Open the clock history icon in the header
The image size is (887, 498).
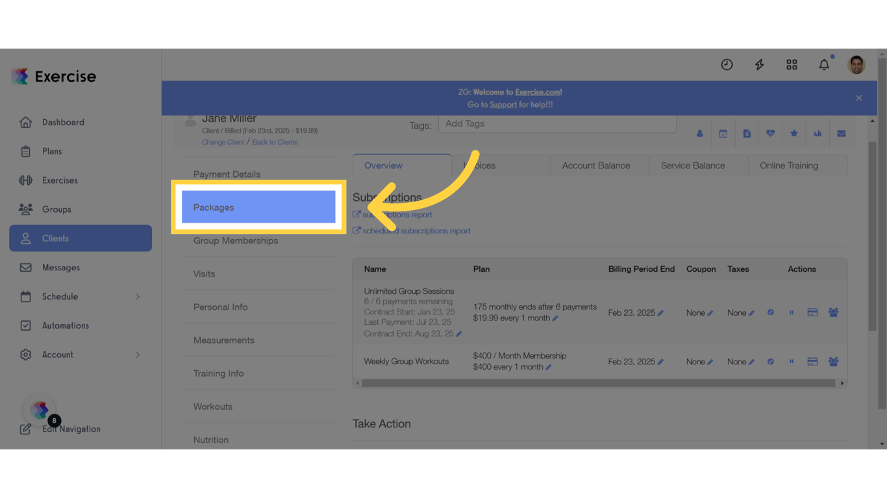click(x=727, y=64)
